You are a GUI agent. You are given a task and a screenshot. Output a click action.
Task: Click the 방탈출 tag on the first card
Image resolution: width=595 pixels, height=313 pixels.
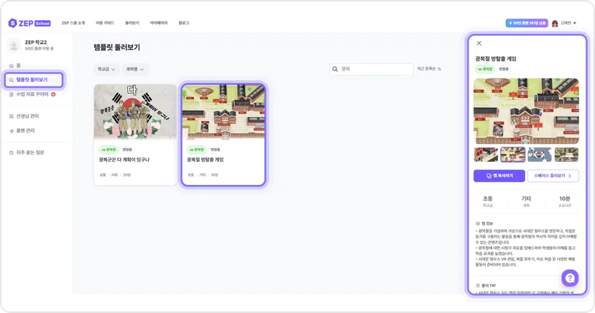[x=127, y=150]
